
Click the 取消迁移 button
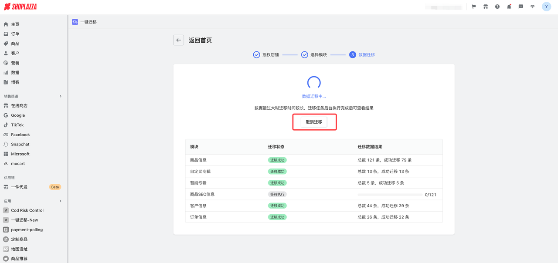(314, 122)
